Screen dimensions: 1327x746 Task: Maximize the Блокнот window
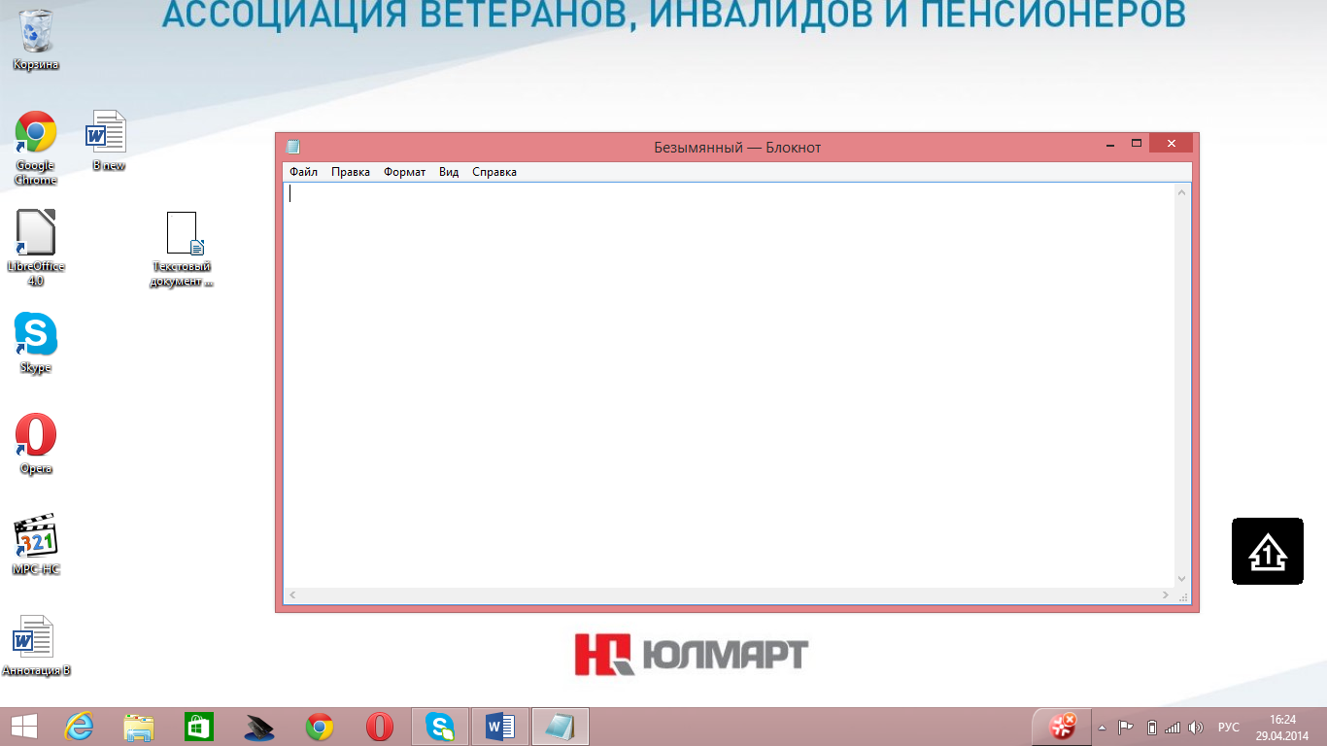click(1136, 144)
